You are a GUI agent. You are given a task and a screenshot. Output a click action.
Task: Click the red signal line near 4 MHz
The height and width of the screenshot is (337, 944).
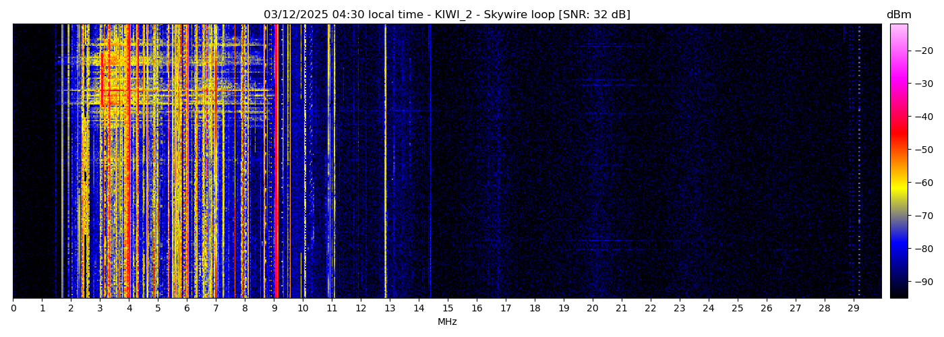[128, 162]
